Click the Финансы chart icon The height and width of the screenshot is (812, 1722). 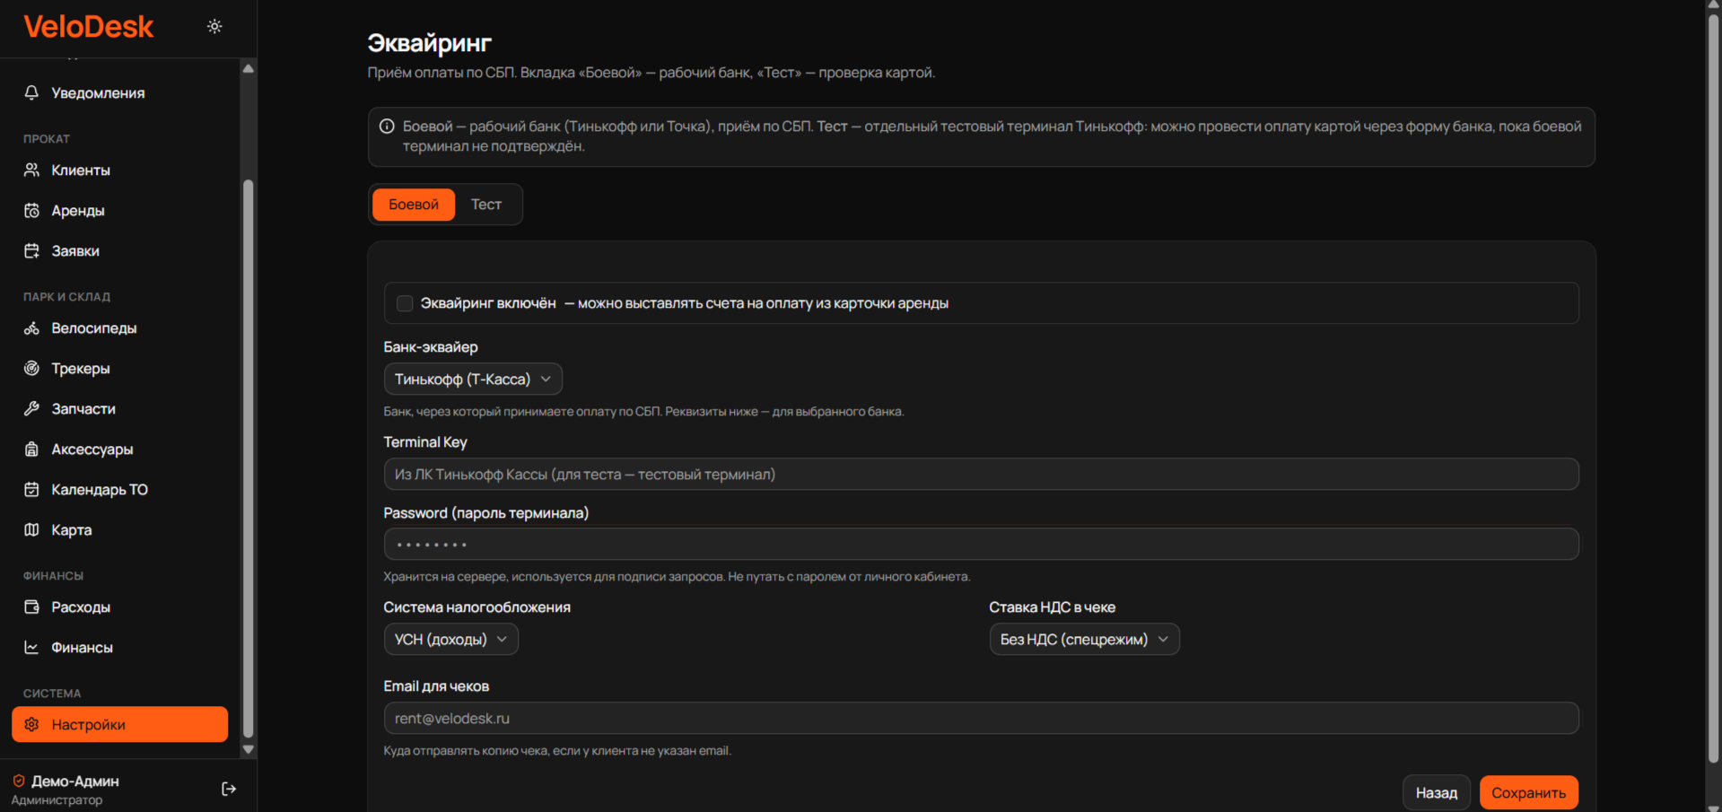[x=31, y=648]
